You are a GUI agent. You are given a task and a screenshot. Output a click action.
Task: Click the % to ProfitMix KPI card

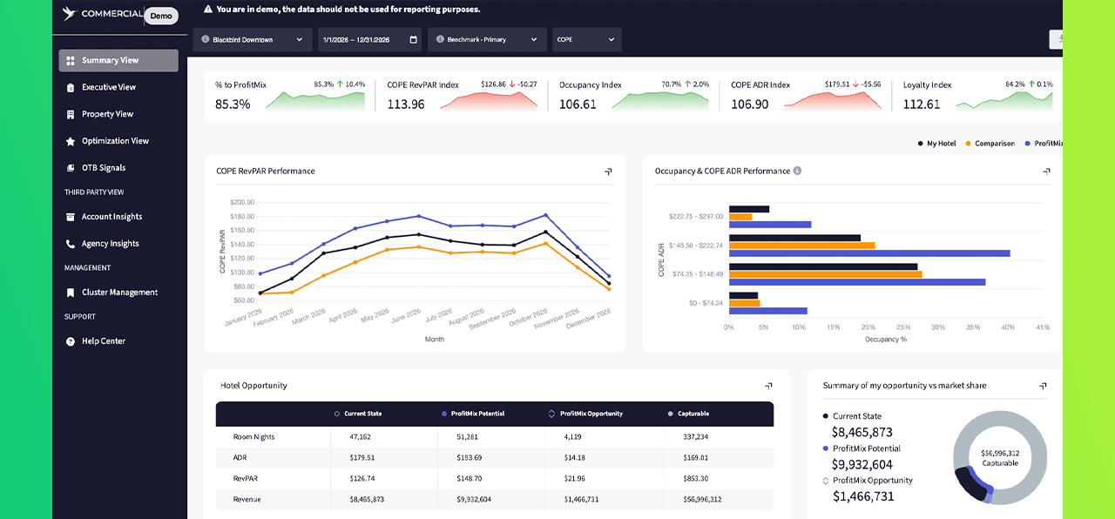(x=290, y=96)
